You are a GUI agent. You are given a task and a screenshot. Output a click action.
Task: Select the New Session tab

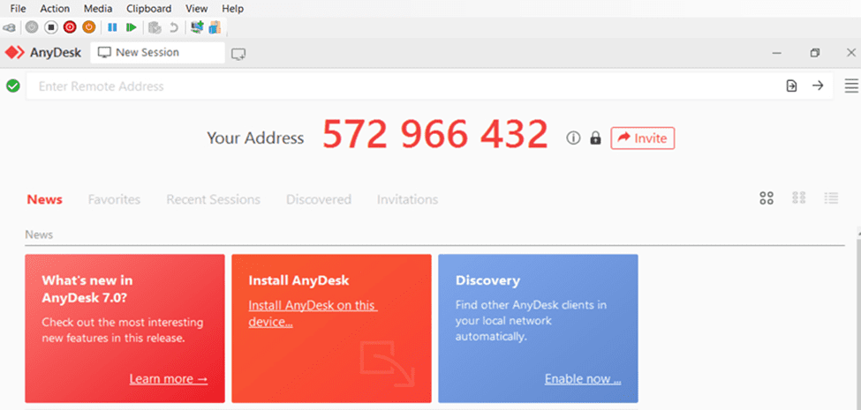[x=157, y=53]
